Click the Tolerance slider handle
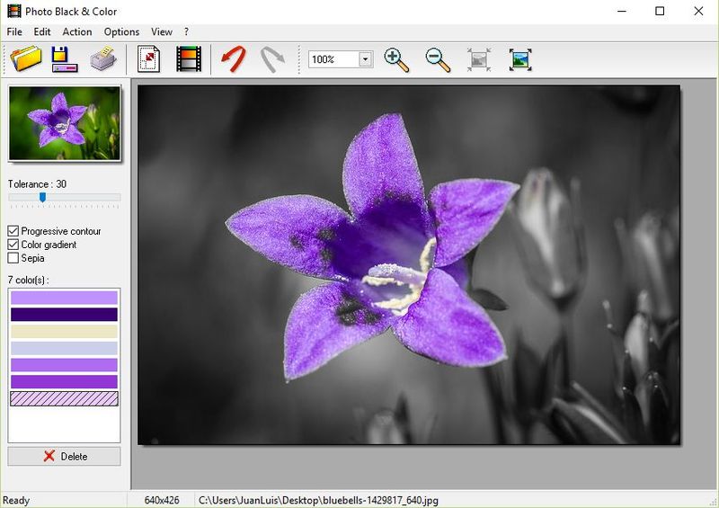The image size is (719, 508). pyautogui.click(x=42, y=197)
